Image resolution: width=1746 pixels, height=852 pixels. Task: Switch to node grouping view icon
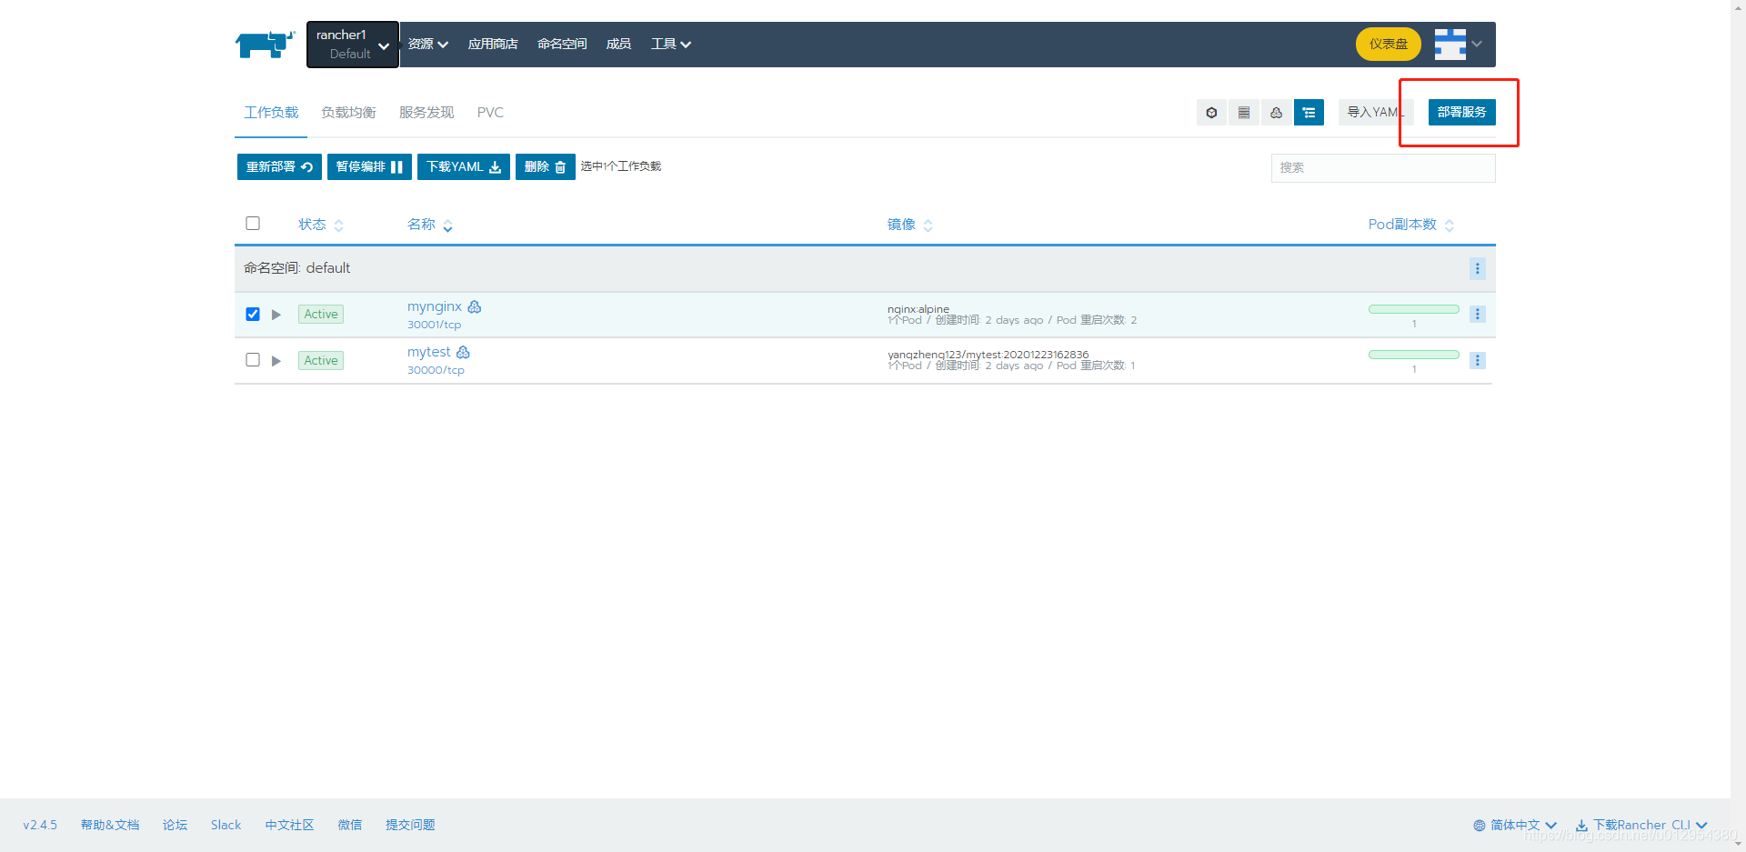1244,113
